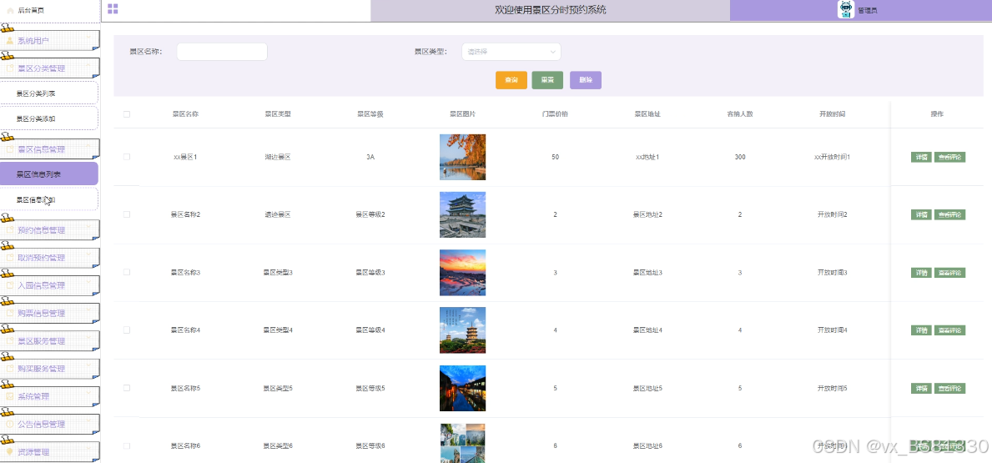Click 详情 button for xx景区1
The width and height of the screenshot is (992, 463).
coord(921,157)
